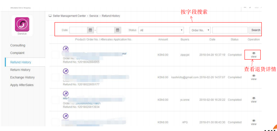Click the Operation column header
Screen dimensions: 277x131
(254, 39)
